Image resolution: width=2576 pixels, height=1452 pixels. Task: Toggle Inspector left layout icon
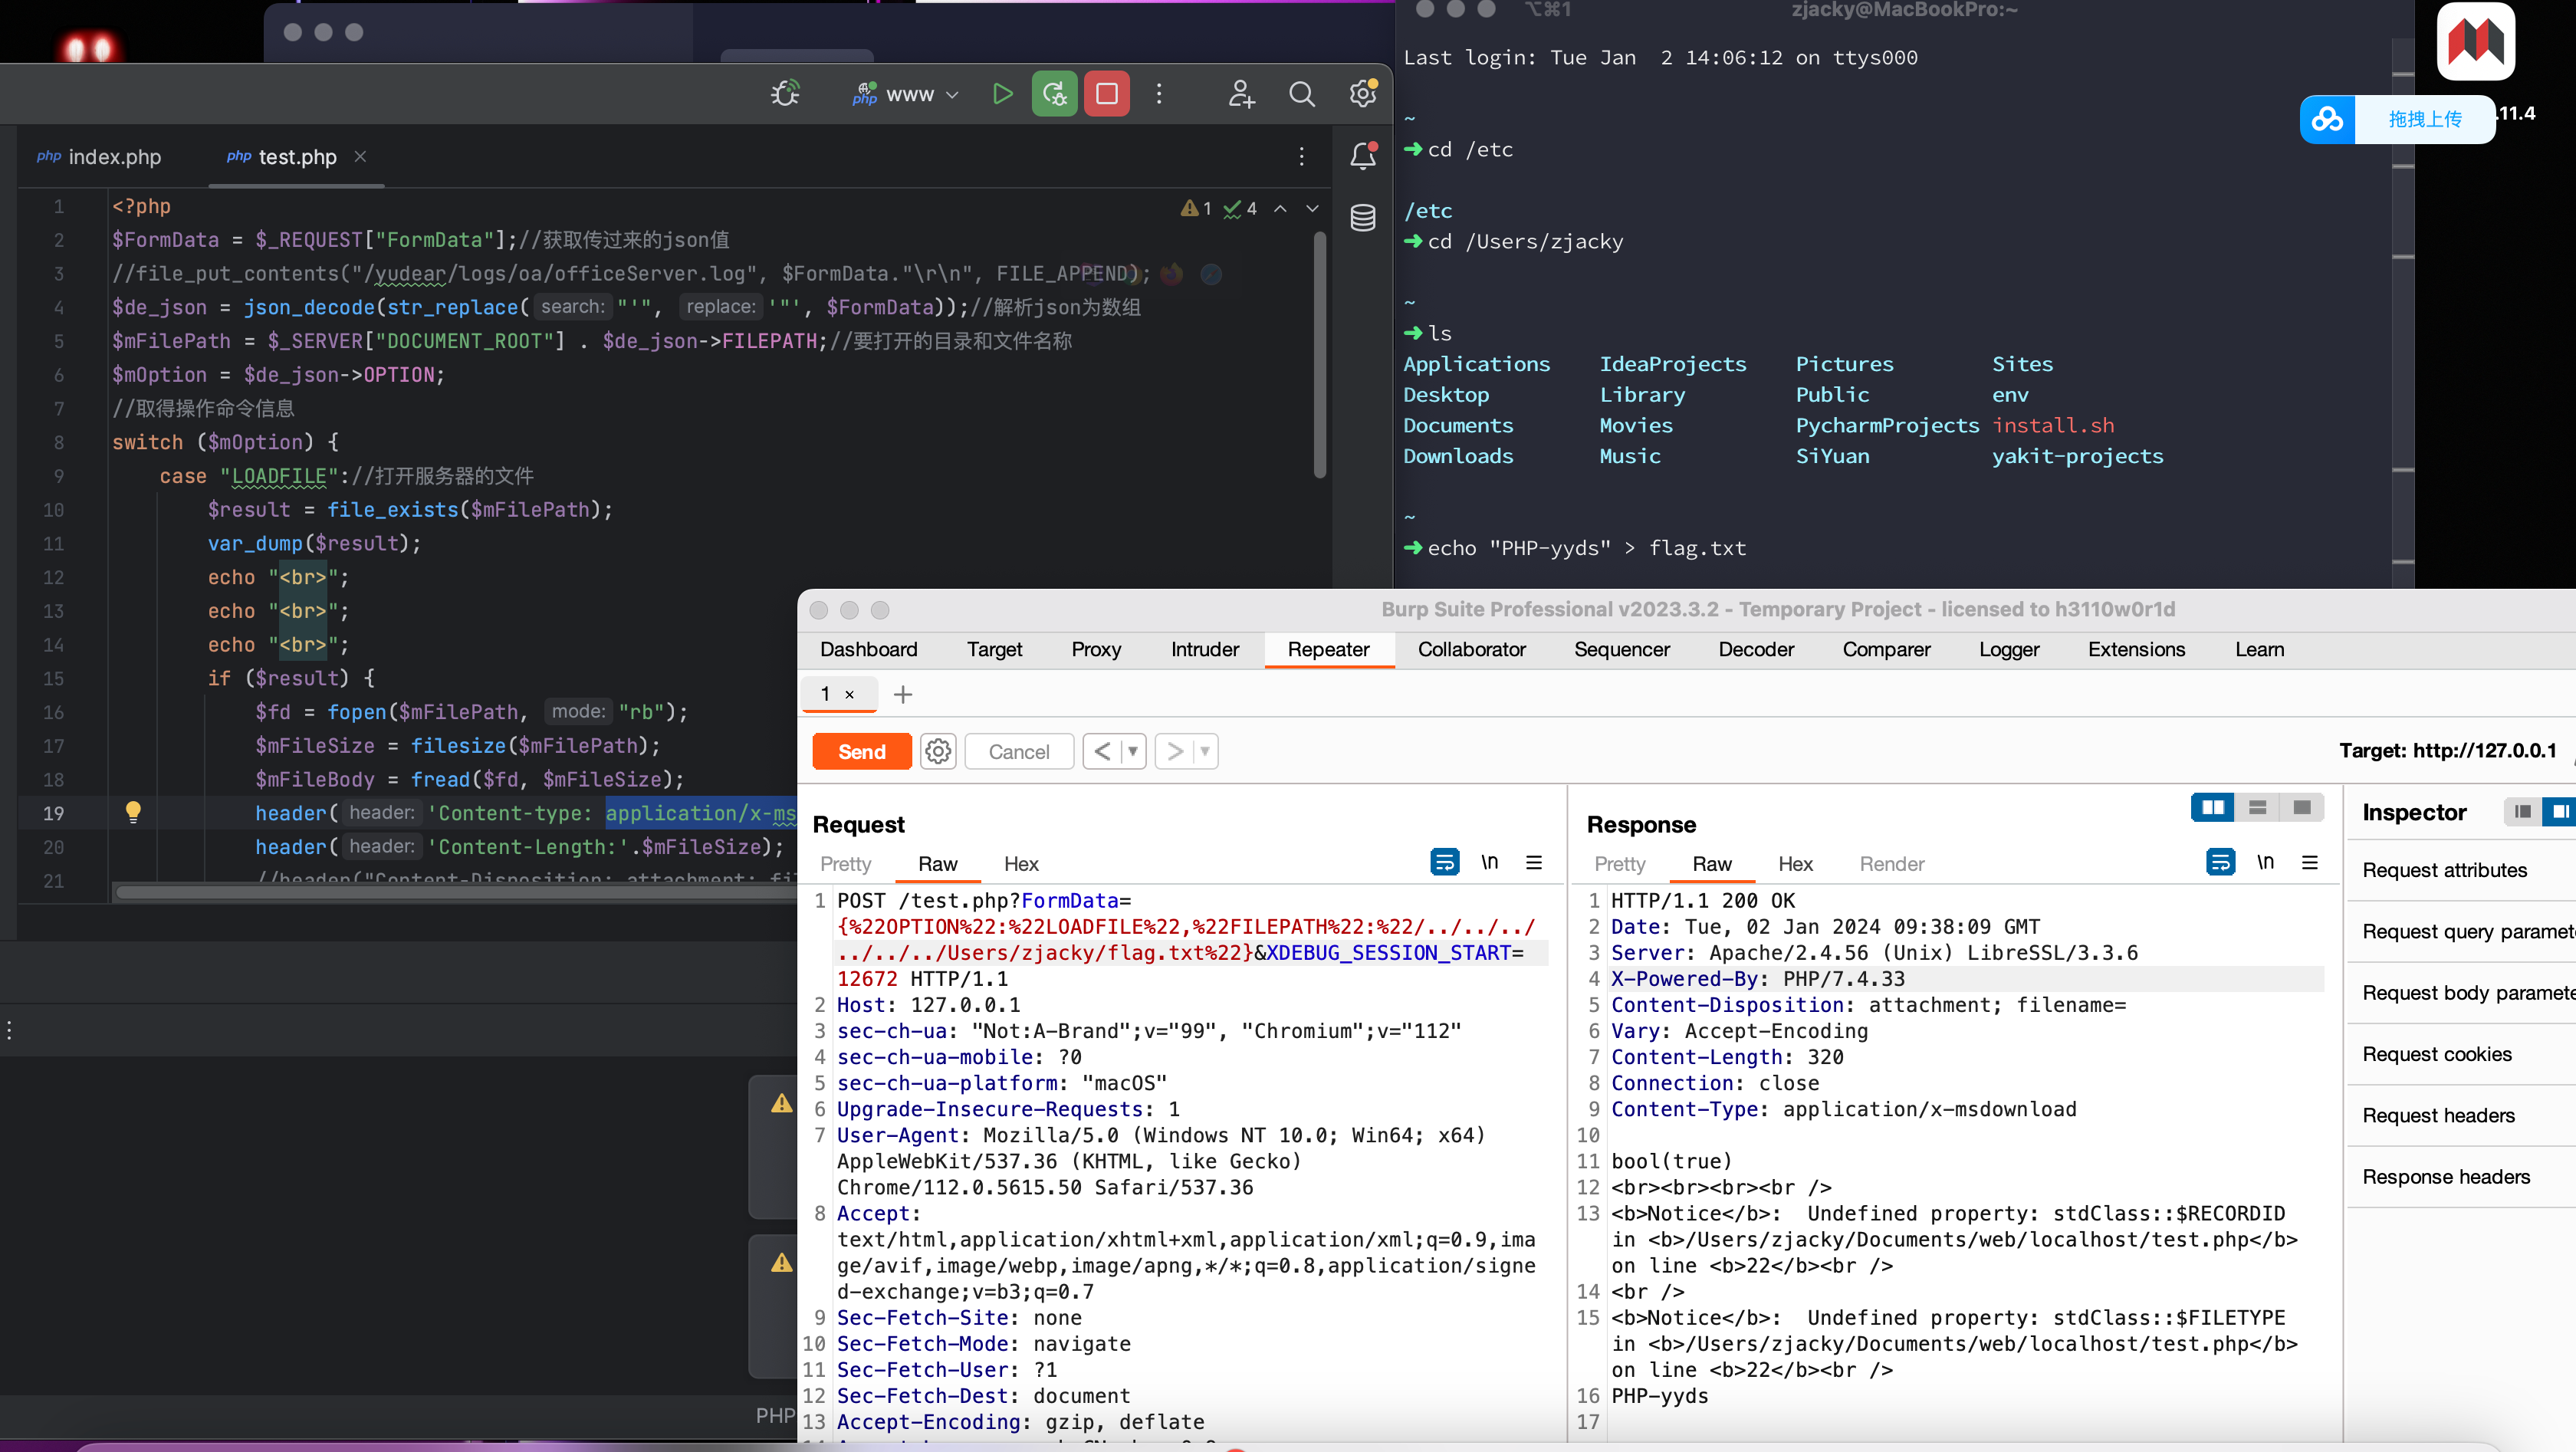(x=2523, y=811)
